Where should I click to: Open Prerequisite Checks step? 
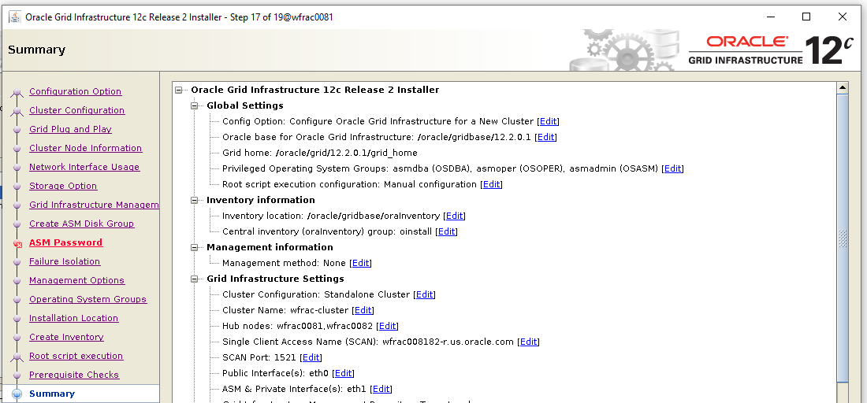tap(74, 375)
